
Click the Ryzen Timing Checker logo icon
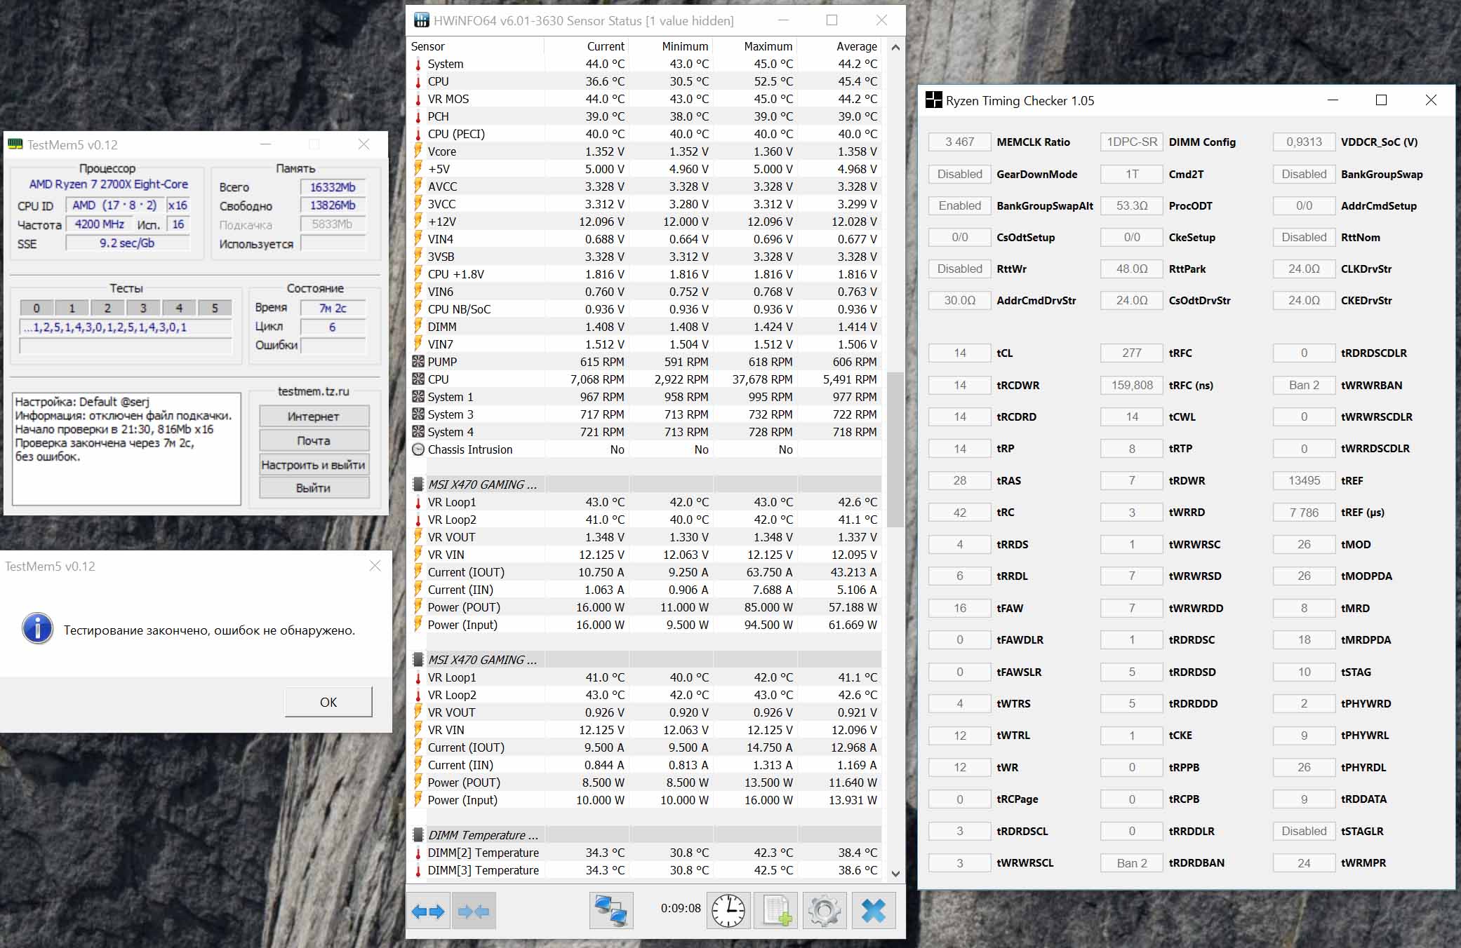pos(933,100)
